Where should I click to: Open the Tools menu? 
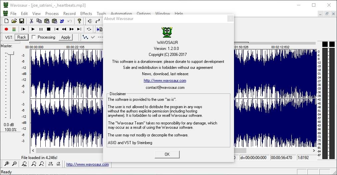pos(101,14)
